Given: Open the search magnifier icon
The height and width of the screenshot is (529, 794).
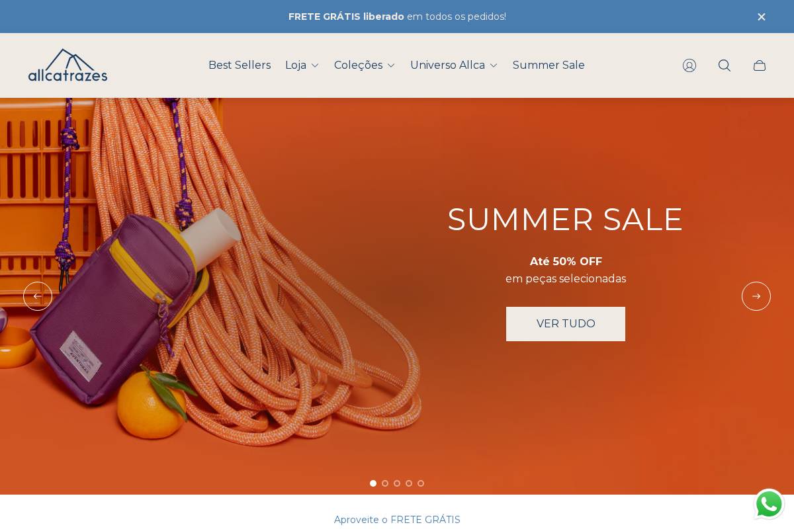Looking at the screenshot, I should [x=725, y=65].
